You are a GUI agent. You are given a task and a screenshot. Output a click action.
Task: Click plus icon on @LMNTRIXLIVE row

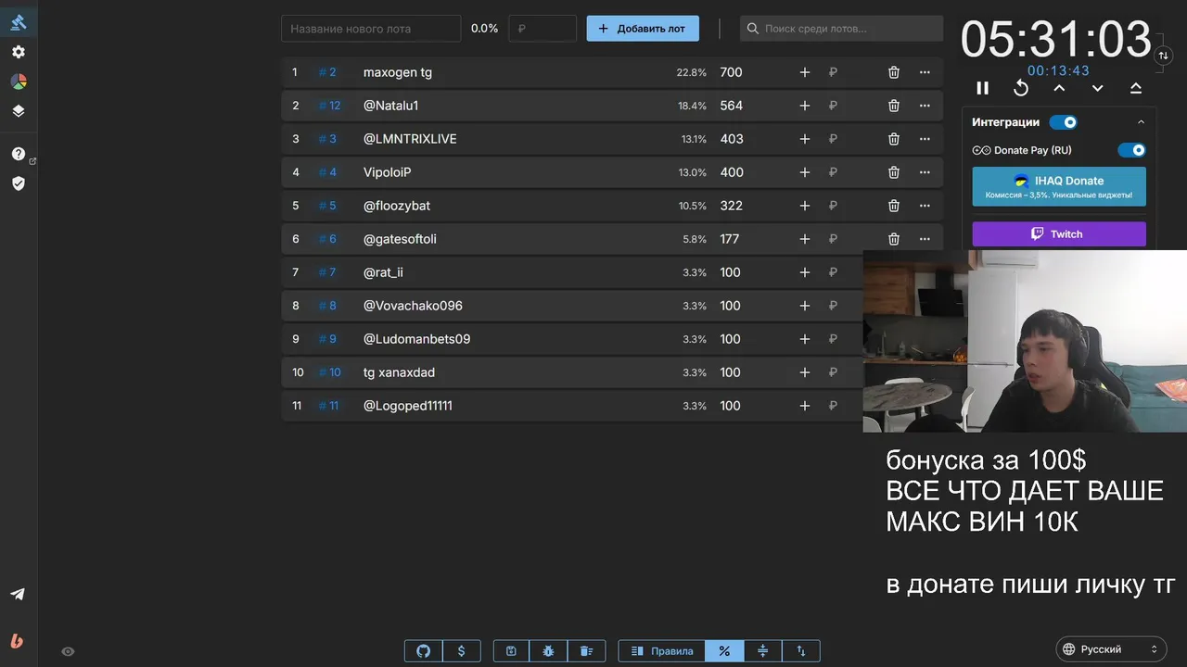pyautogui.click(x=805, y=139)
